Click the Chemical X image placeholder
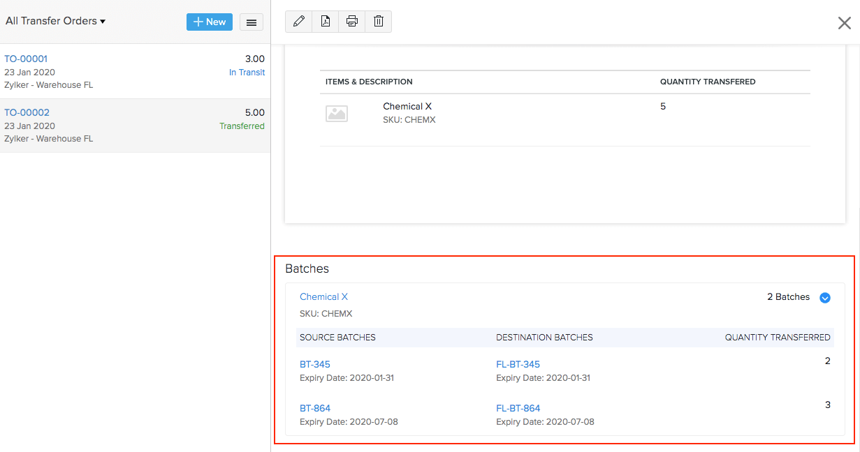The width and height of the screenshot is (860, 452). (337, 114)
